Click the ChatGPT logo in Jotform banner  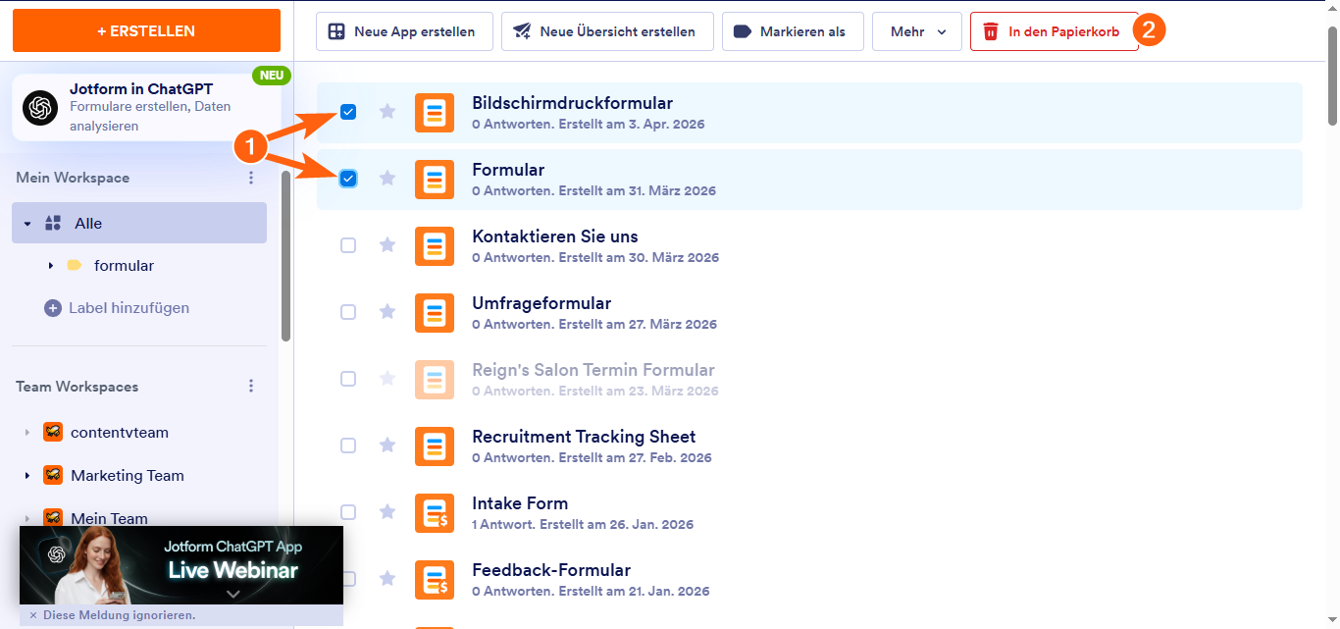pos(40,107)
